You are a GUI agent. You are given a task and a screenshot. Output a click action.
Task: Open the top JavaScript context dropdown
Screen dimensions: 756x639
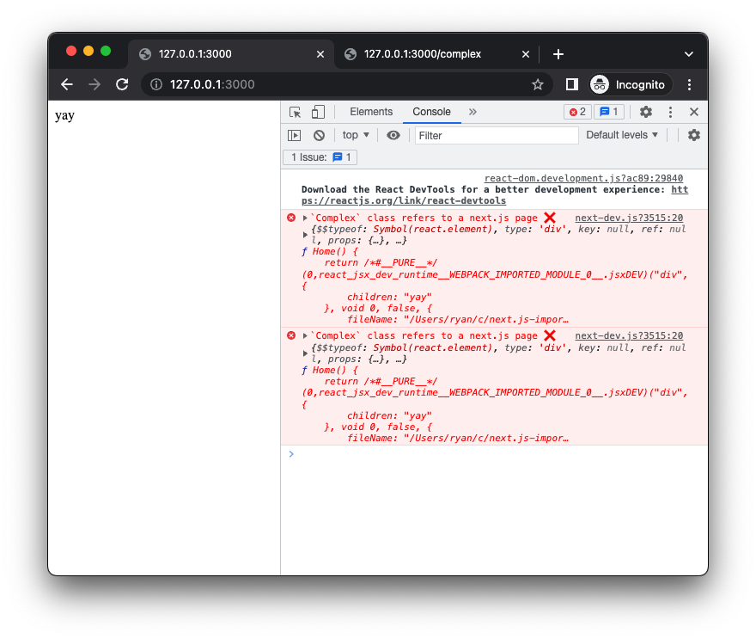pos(356,135)
